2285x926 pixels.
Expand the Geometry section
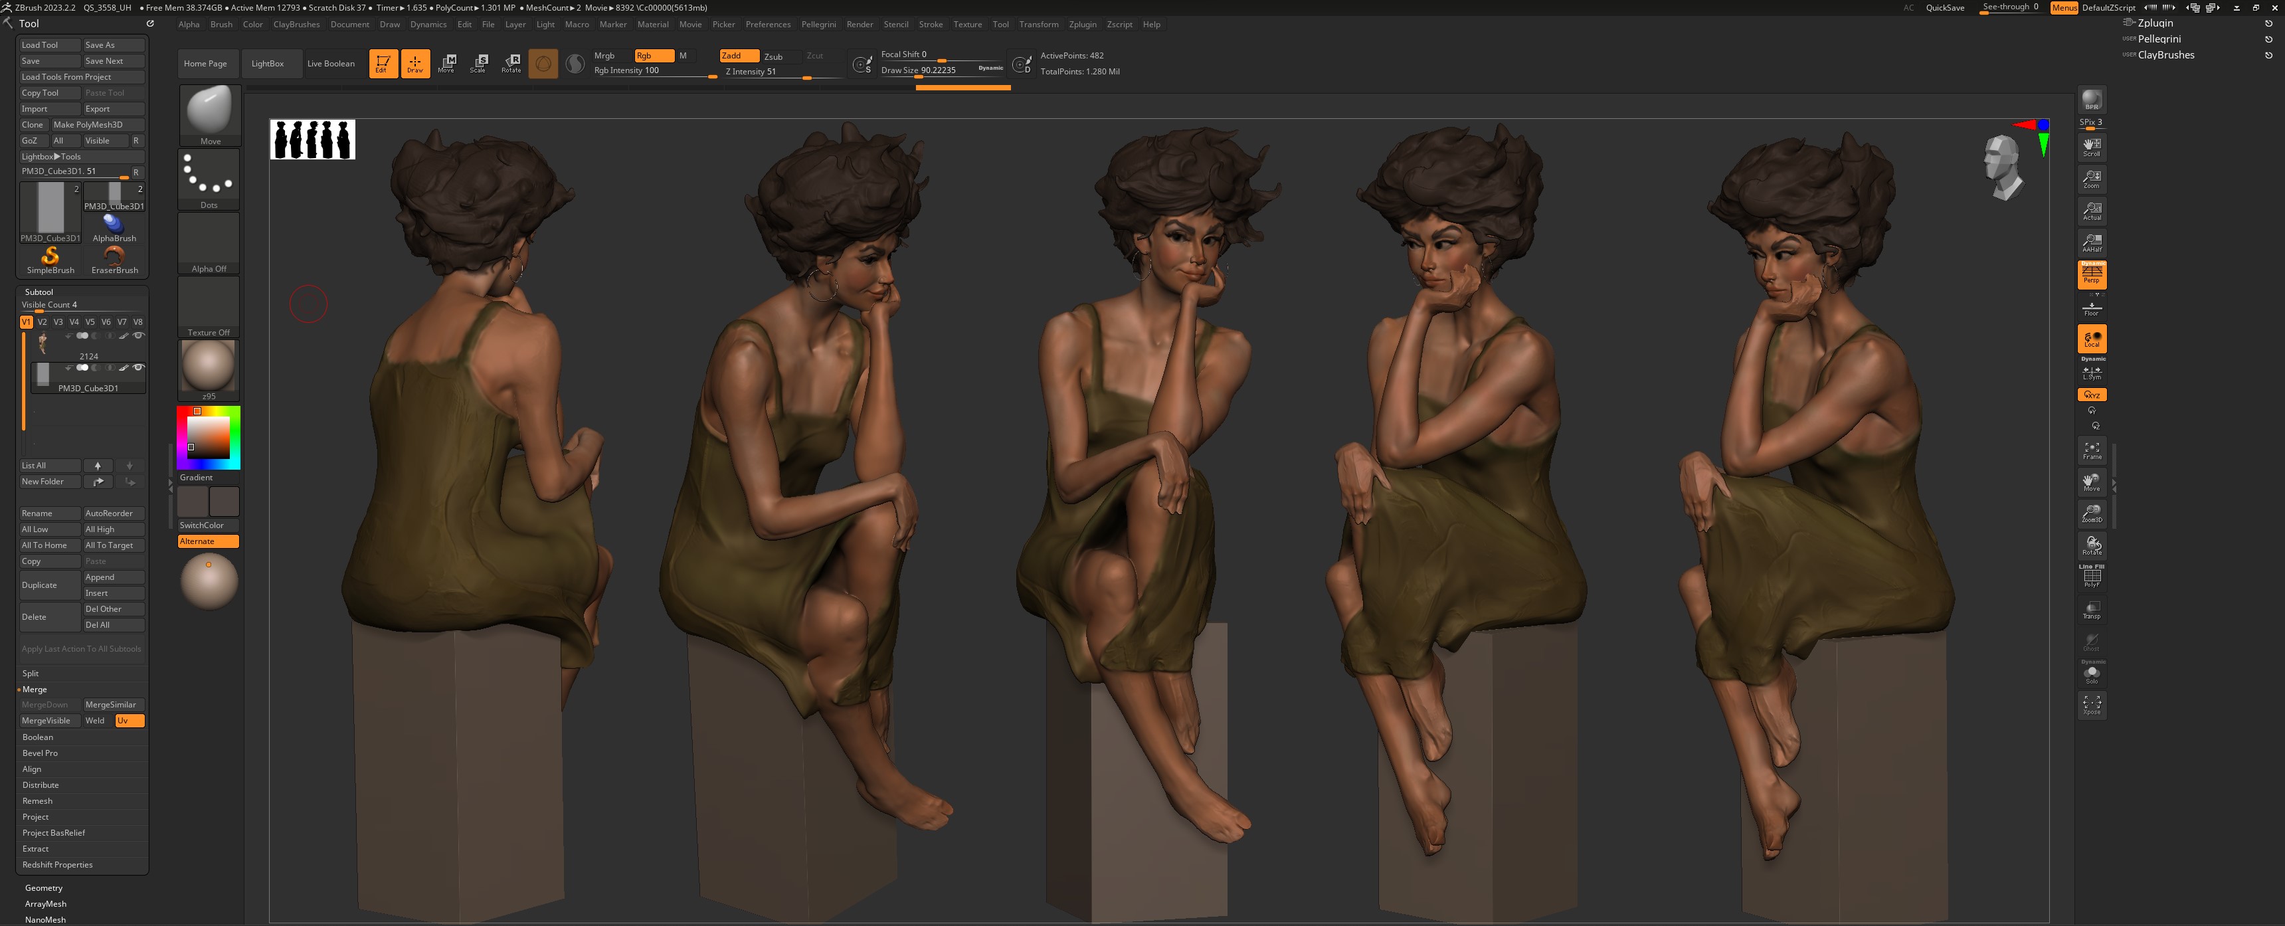43,888
